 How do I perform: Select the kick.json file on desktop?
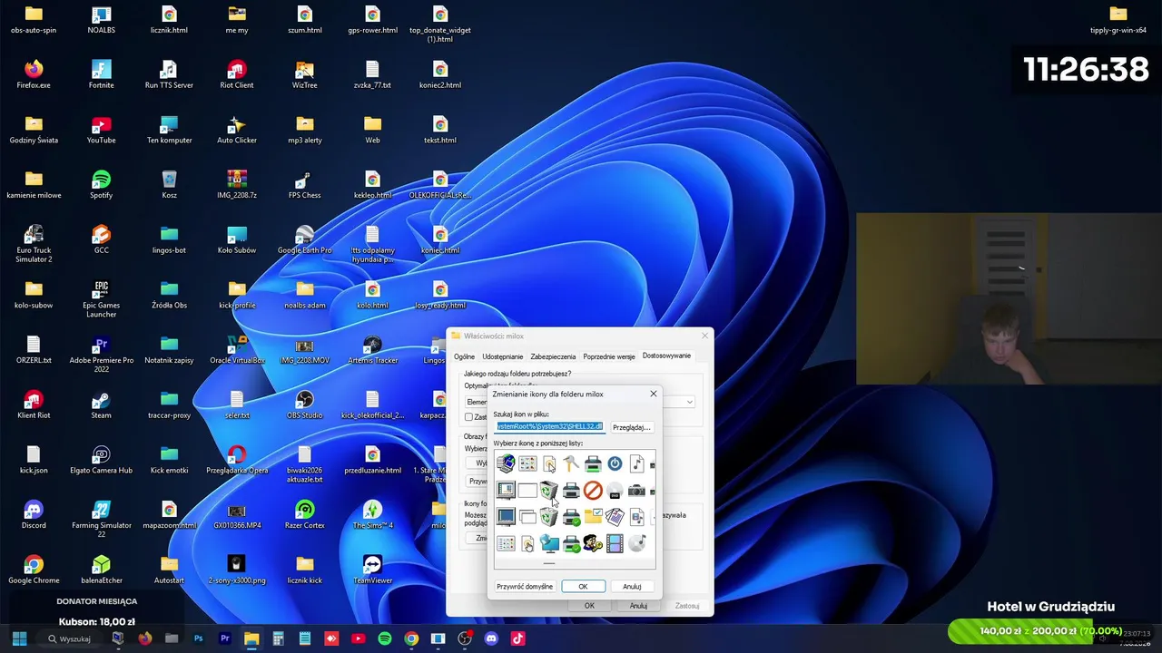pyautogui.click(x=34, y=460)
